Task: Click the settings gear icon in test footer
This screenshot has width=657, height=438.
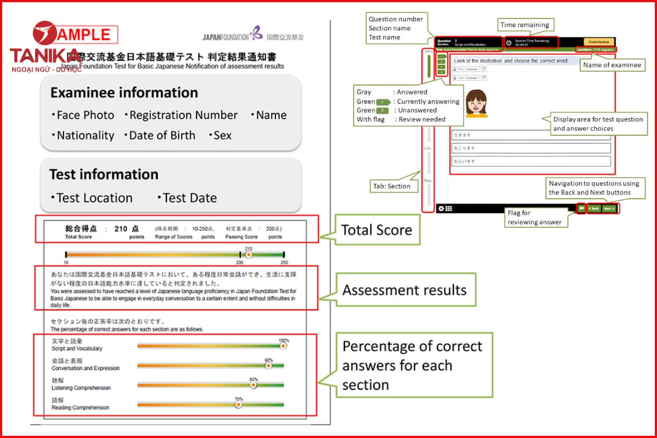Action: (441, 209)
